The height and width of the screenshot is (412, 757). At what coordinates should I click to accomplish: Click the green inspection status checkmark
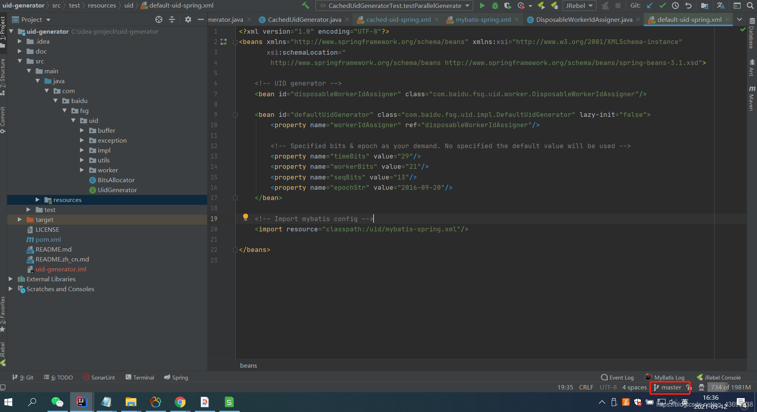pyautogui.click(x=743, y=30)
